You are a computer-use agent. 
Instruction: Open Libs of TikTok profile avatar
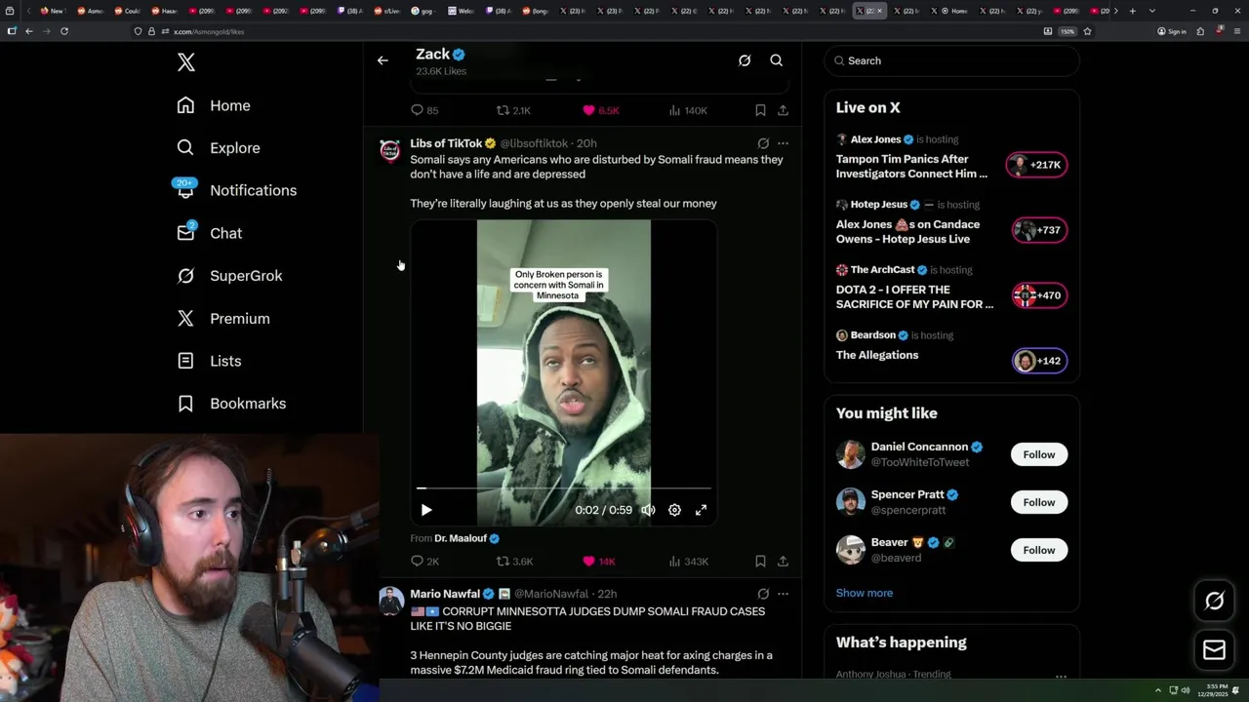point(390,151)
